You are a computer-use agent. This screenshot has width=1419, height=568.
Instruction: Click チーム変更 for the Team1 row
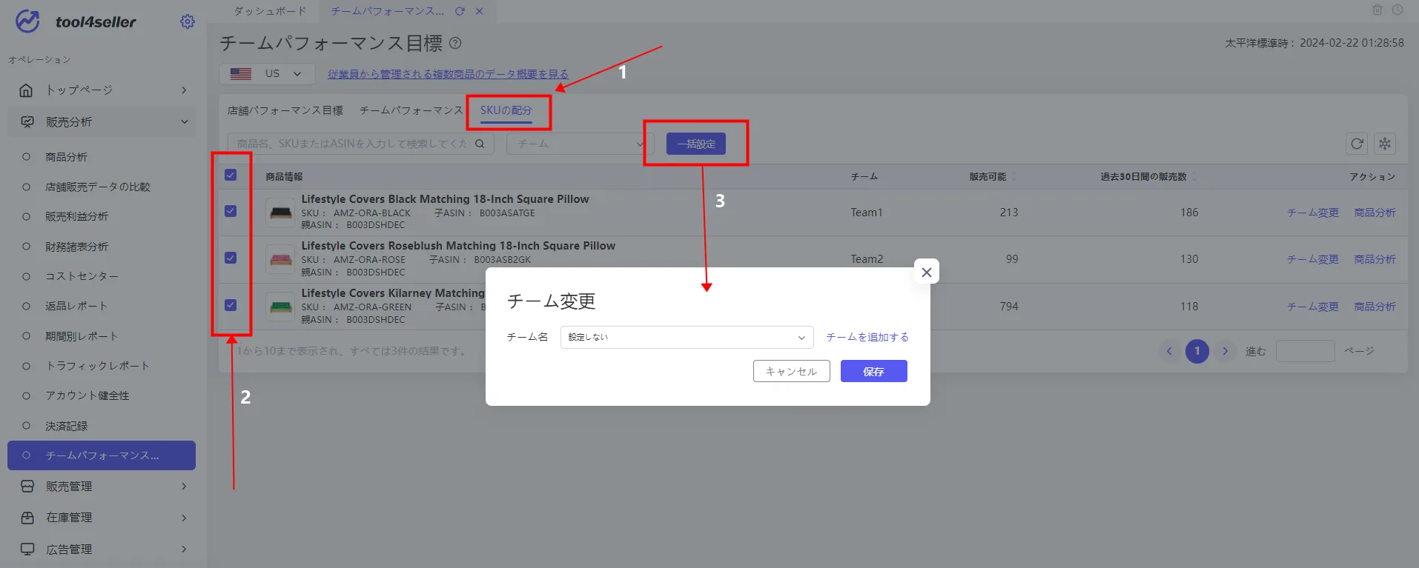[x=1313, y=213]
